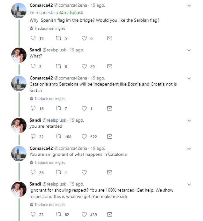Retweet Sandi's "What?" tweet
Image resolution: width=203 pixels, height=221 pixels.
(x=58, y=66)
